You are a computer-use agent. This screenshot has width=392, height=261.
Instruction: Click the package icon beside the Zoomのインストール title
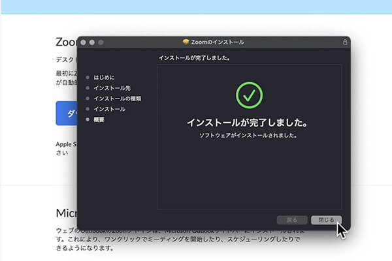point(186,42)
